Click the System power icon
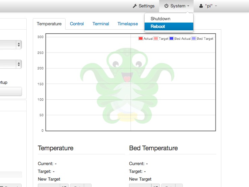This screenshot has width=249, height=187. coord(166,6)
